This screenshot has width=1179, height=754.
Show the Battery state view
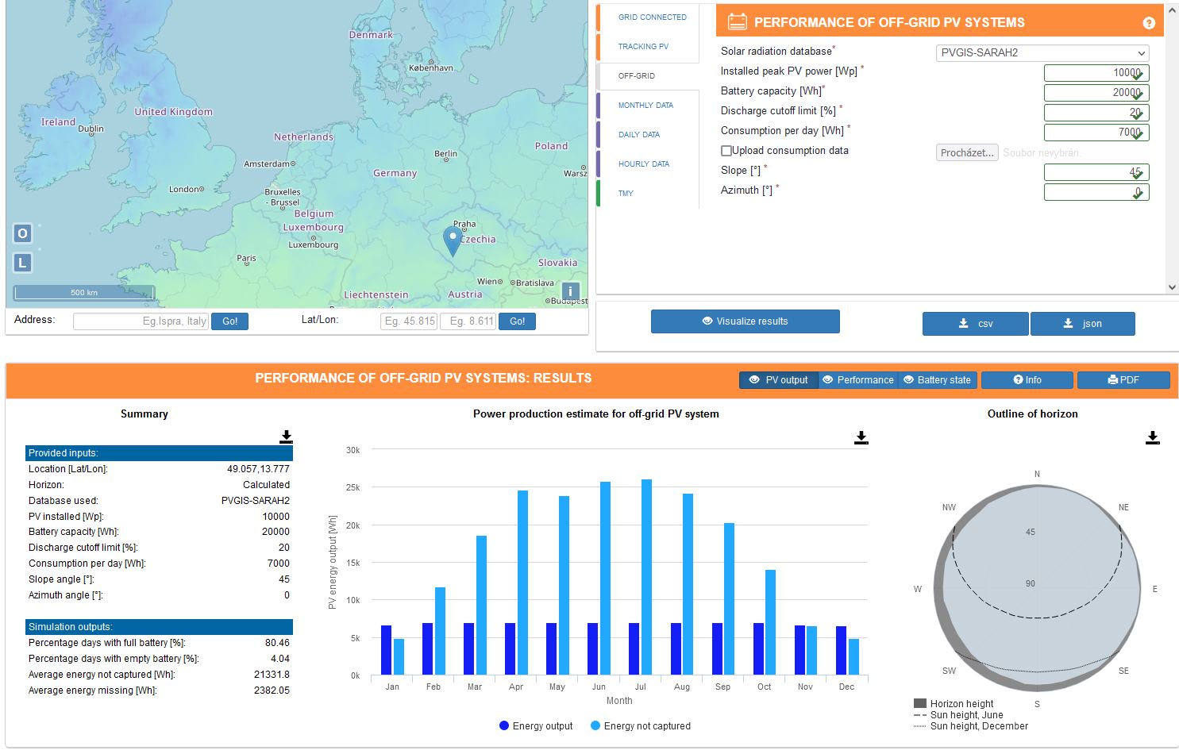click(937, 380)
